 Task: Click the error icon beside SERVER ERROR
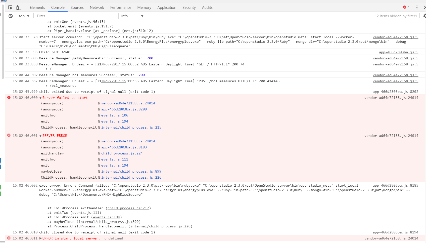click(9, 136)
